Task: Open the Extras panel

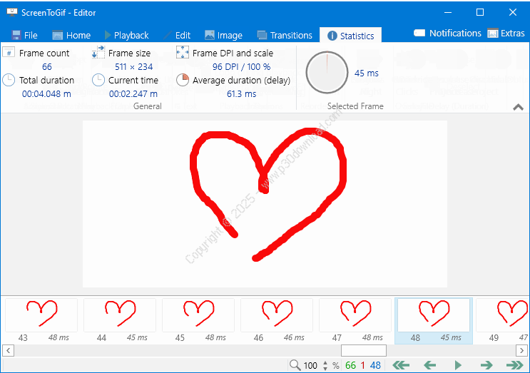Action: tap(506, 34)
